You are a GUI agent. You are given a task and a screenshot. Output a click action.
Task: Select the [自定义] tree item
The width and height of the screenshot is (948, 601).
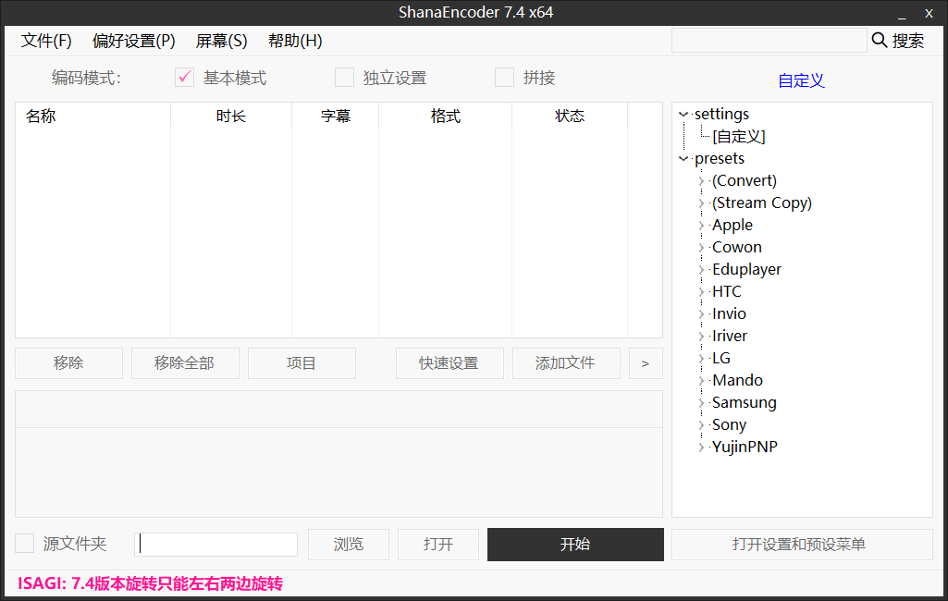tap(739, 137)
